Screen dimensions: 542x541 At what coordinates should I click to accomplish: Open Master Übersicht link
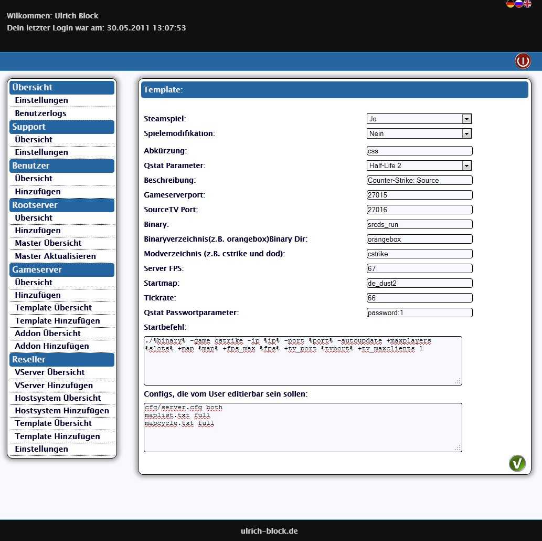[x=48, y=243]
